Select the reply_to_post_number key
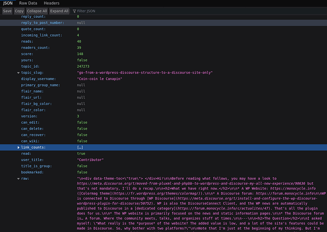This screenshot has height=232, width=327. [x=43, y=23]
